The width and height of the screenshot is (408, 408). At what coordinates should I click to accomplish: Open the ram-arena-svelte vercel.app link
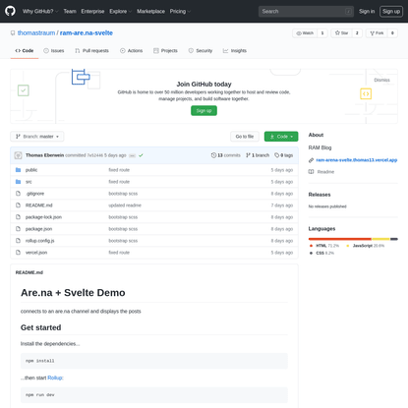tap(357, 160)
